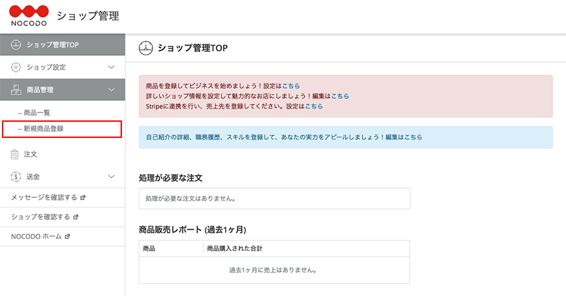Click the gear icon beside ショップ設定

[x=15, y=67]
